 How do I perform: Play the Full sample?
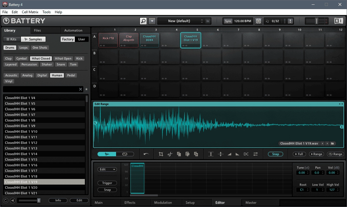[299, 154]
